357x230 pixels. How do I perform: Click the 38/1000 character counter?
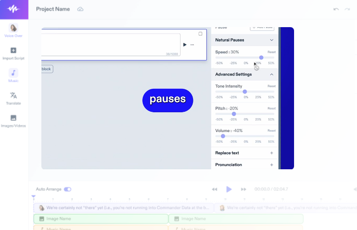tap(172, 54)
